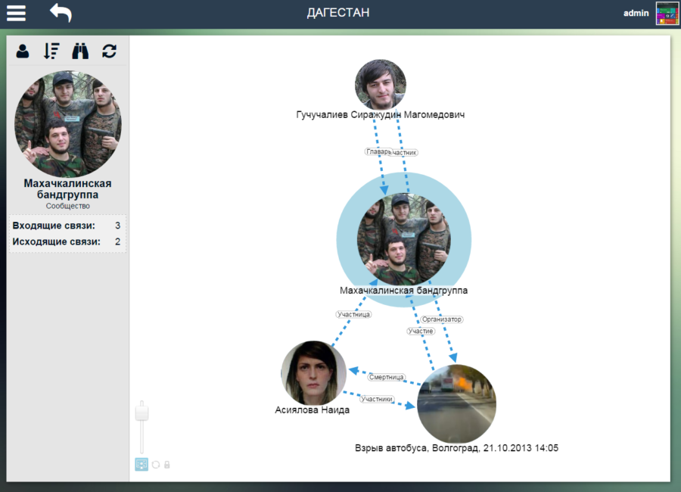Toggle the graph lock icon
681x492 pixels.
[167, 465]
